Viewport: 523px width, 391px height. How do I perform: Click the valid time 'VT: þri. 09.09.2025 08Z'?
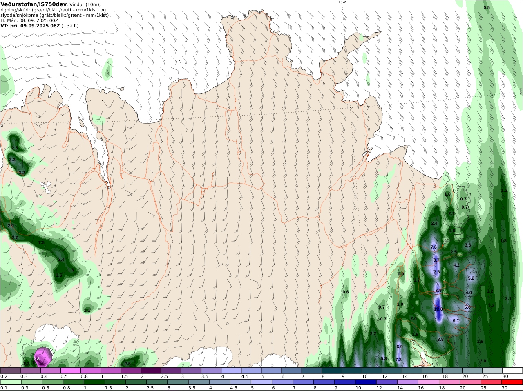pyautogui.click(x=30, y=25)
